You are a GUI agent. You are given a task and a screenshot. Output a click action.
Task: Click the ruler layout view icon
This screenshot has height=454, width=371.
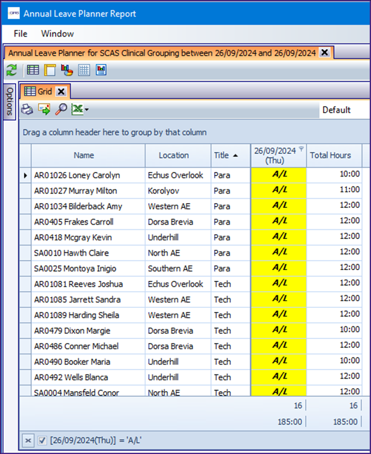[50, 71]
